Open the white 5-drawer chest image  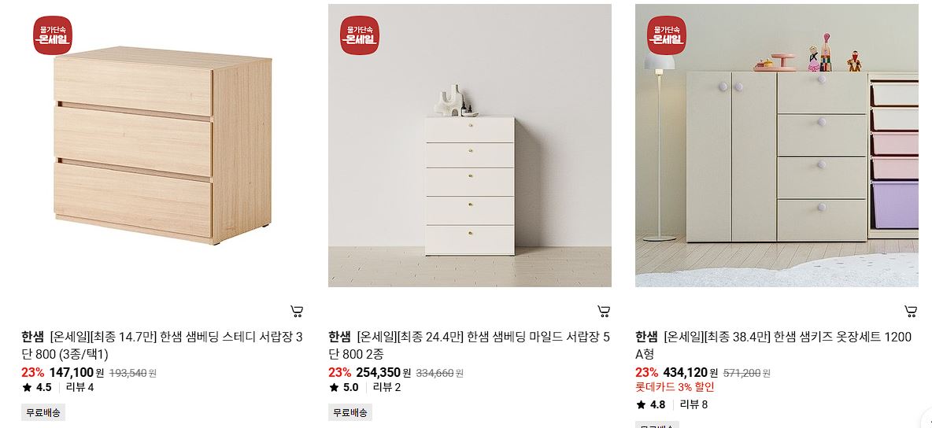[470, 146]
